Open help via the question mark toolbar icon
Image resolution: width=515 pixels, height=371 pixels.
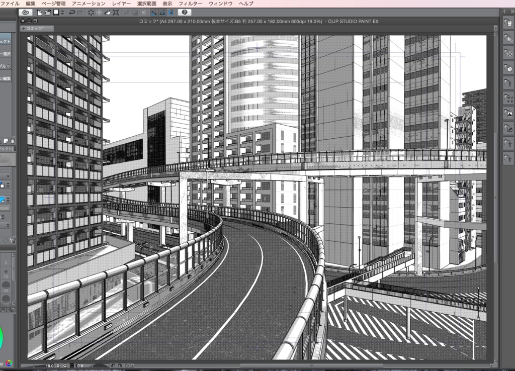[x=185, y=12]
